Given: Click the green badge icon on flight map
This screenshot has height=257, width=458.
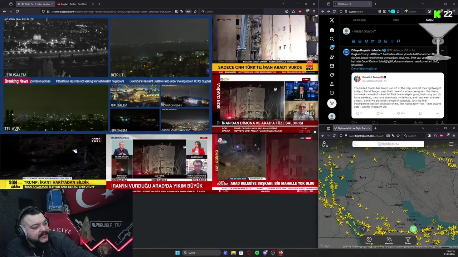Looking at the screenshot, I should pyautogui.click(x=413, y=229).
